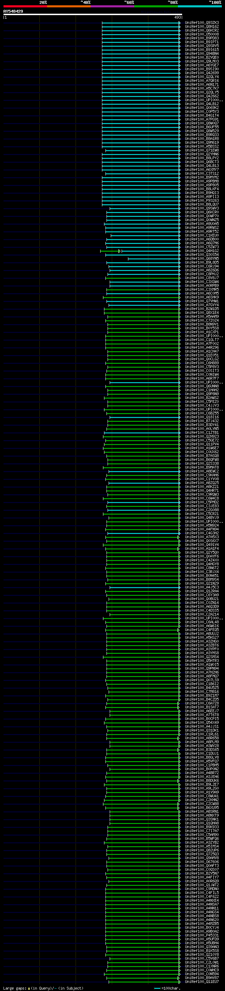225x991 pixels.
Task: Select the query name AV548429
Action: [x=13, y=12]
